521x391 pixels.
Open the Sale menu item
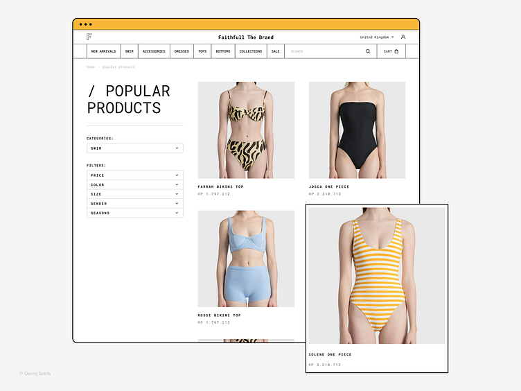[x=276, y=51]
